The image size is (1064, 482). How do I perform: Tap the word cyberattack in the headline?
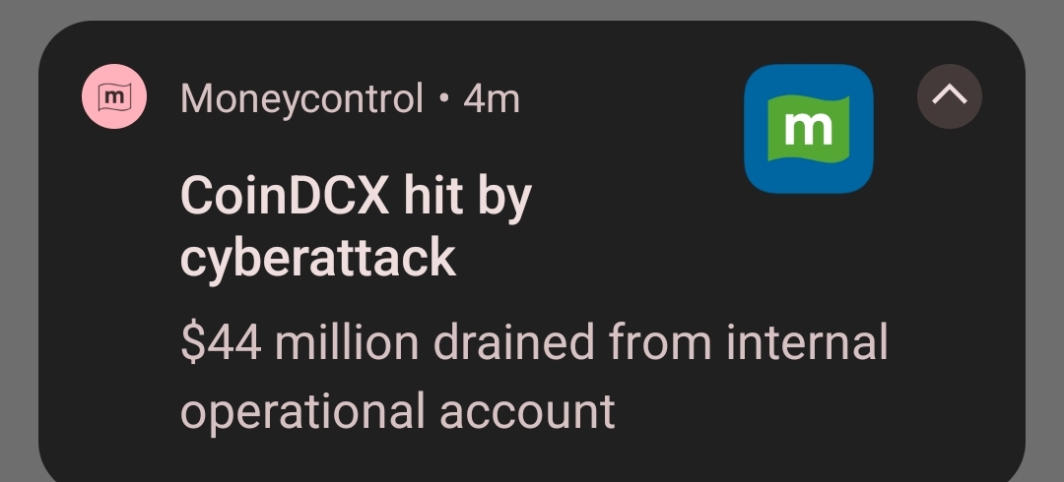point(317,258)
